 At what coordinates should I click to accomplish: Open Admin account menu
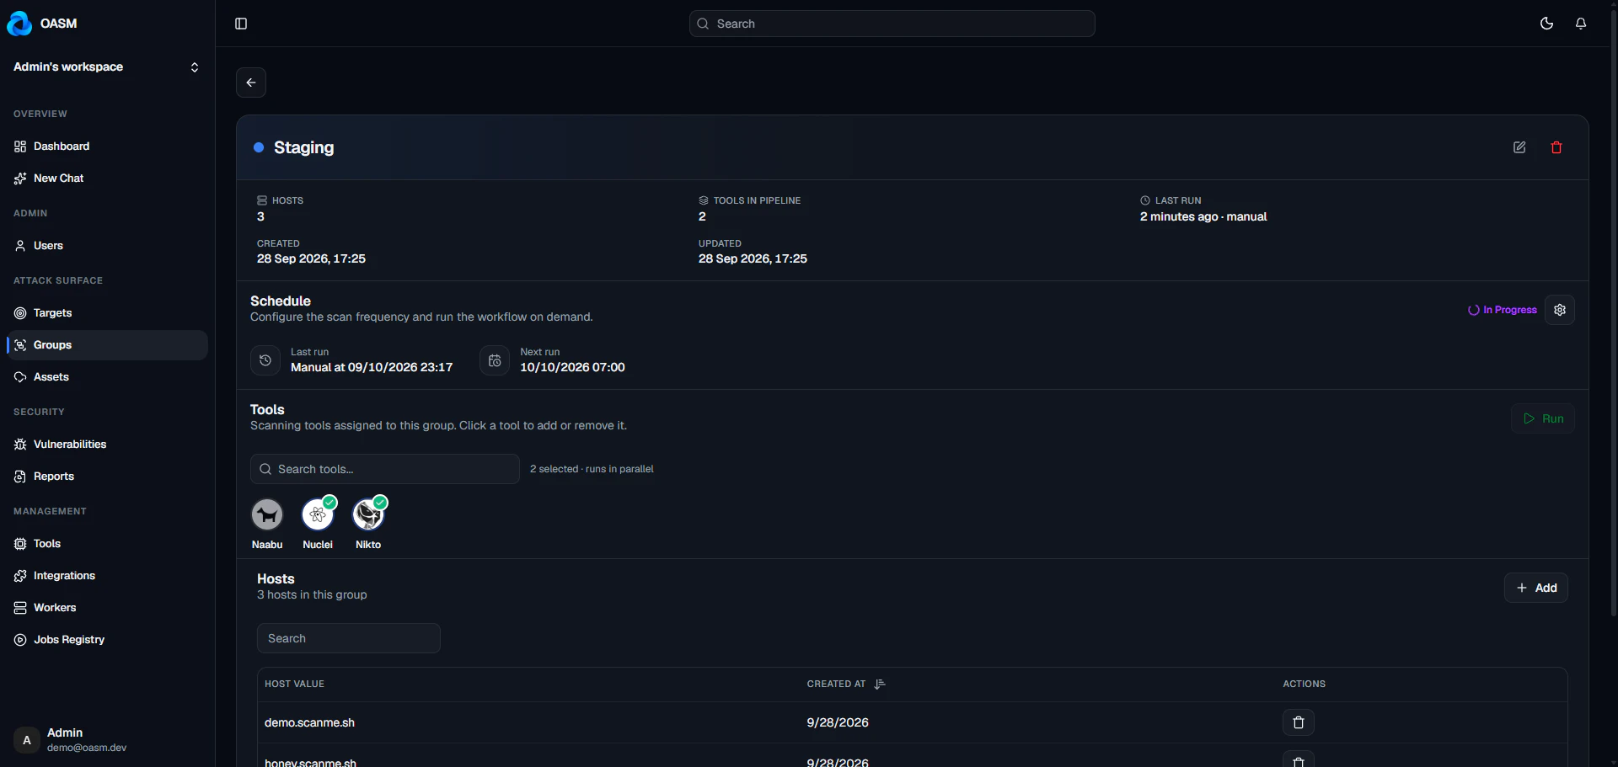107,740
